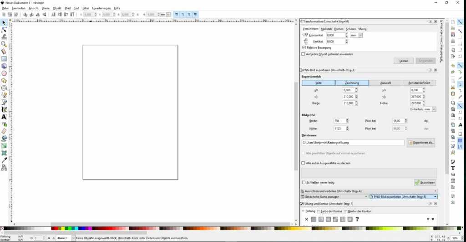
Task: Toggle the last highlighted transform-affect button
Action: click(195, 14)
